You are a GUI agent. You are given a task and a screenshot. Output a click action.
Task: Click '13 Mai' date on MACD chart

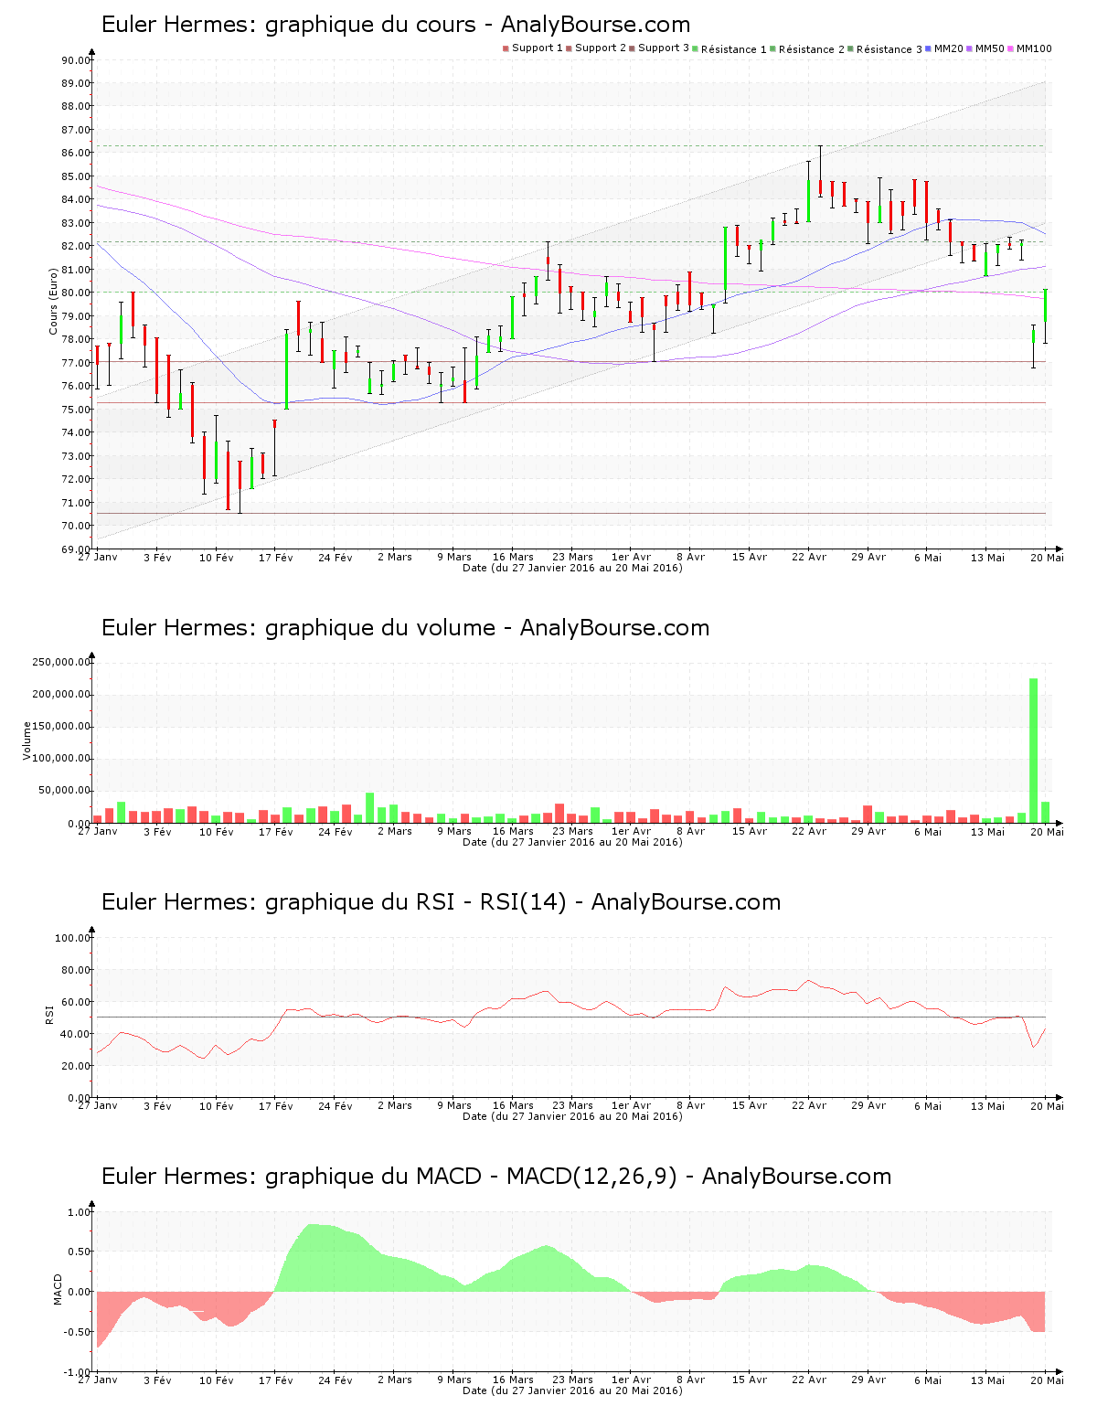tap(987, 1380)
